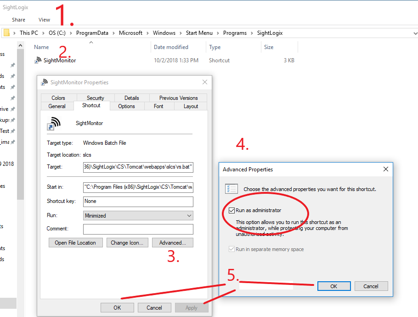This screenshot has width=418, height=317.
Task: Expand the address bar history dropdown arrow
Action: coord(415,33)
